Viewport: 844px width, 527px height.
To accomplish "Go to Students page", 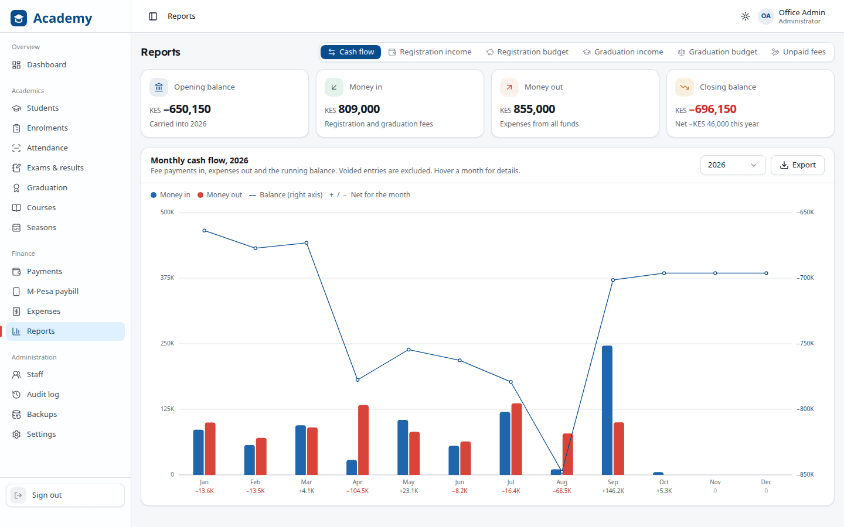I will click(65, 108).
